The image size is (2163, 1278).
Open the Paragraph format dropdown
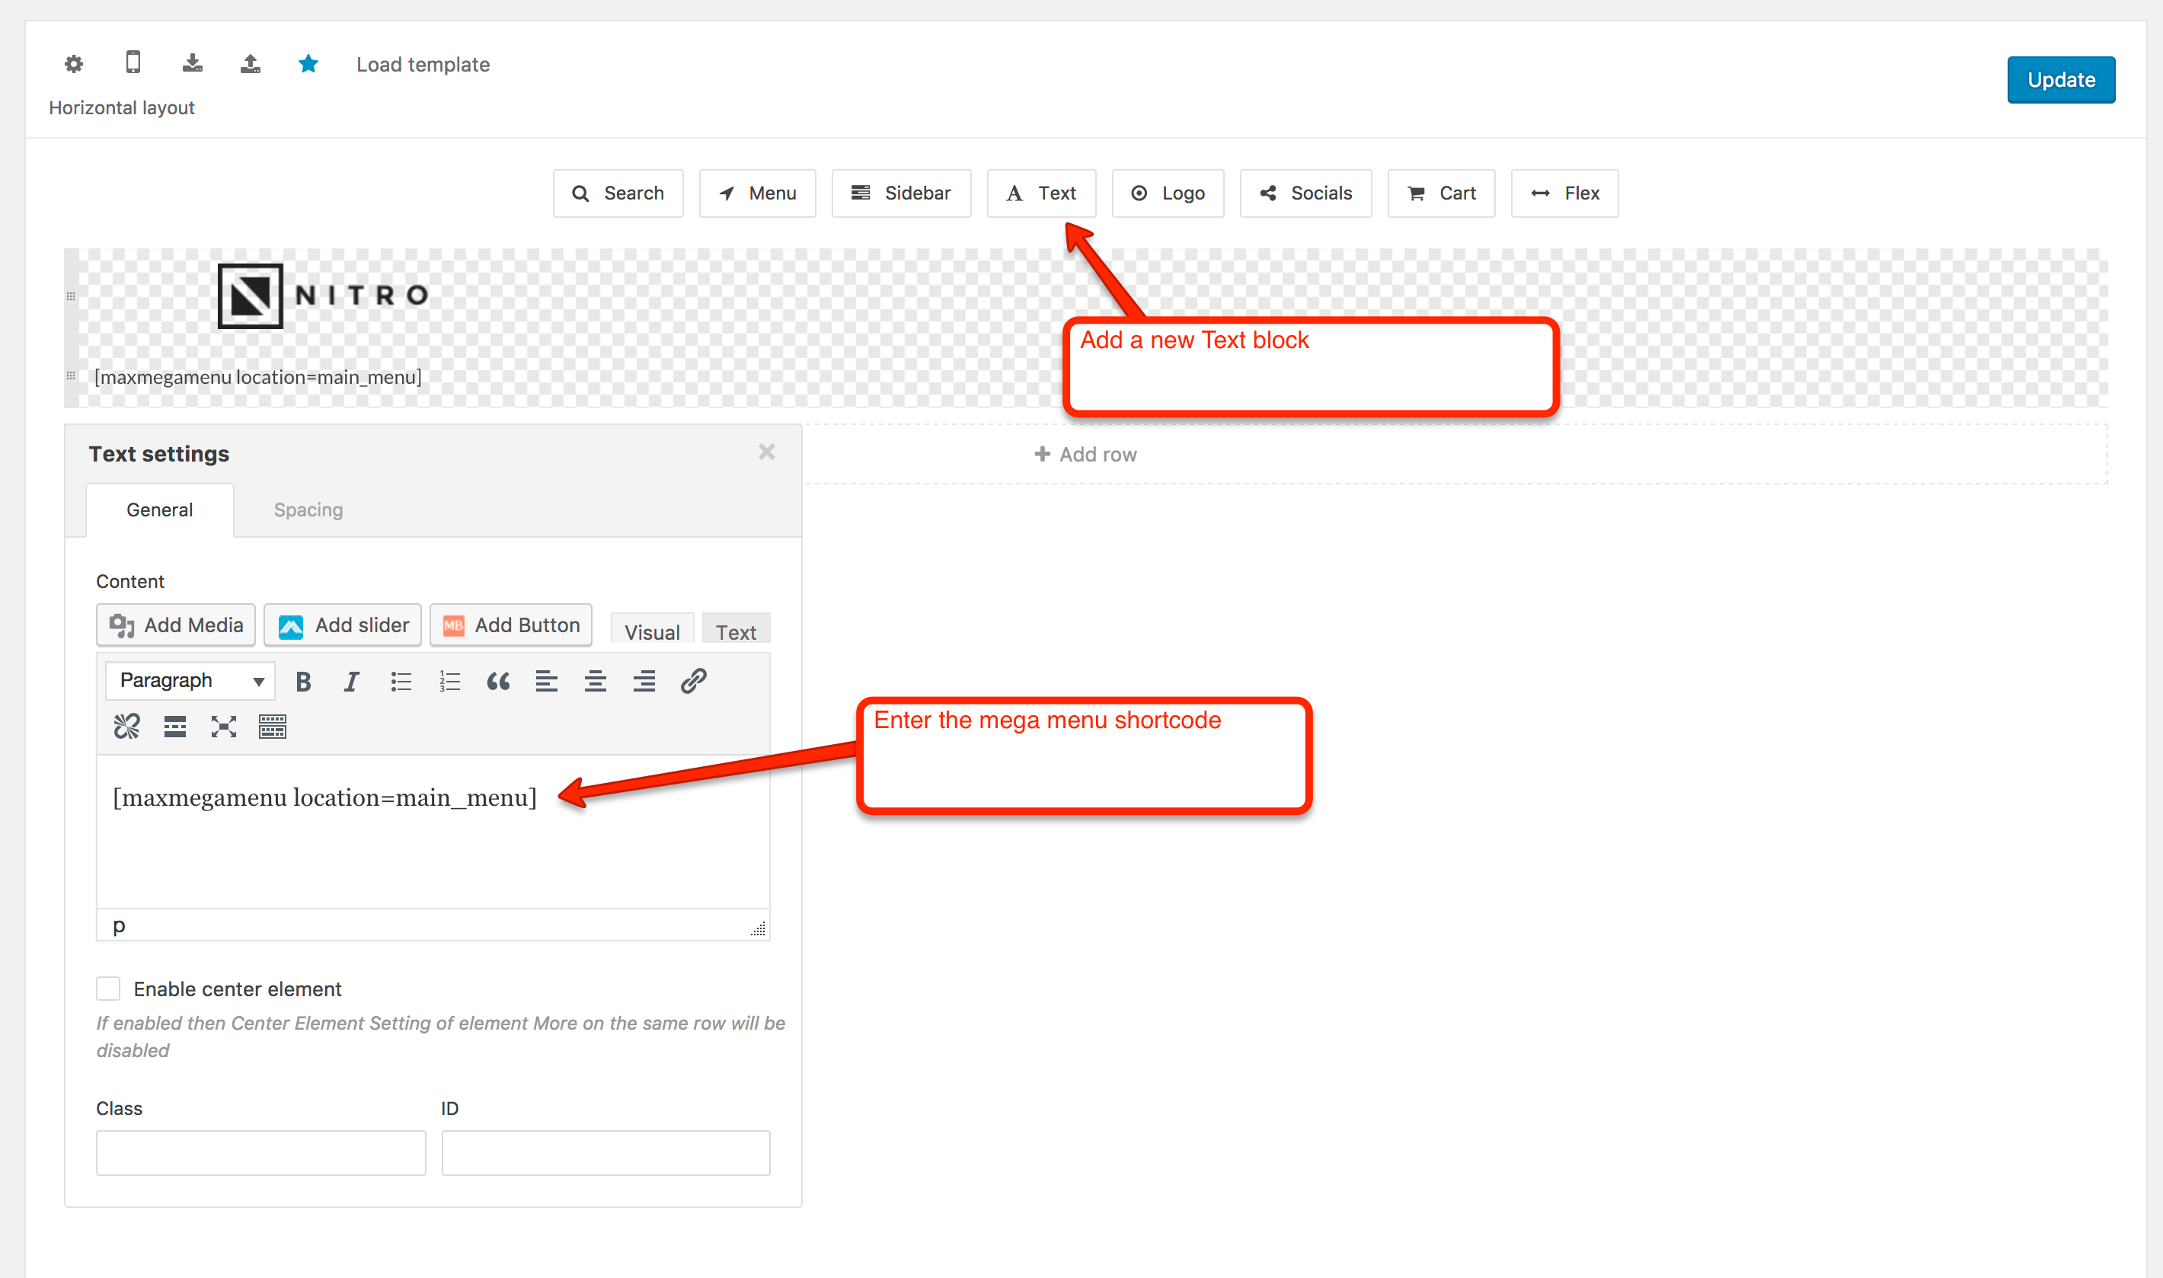coord(190,681)
